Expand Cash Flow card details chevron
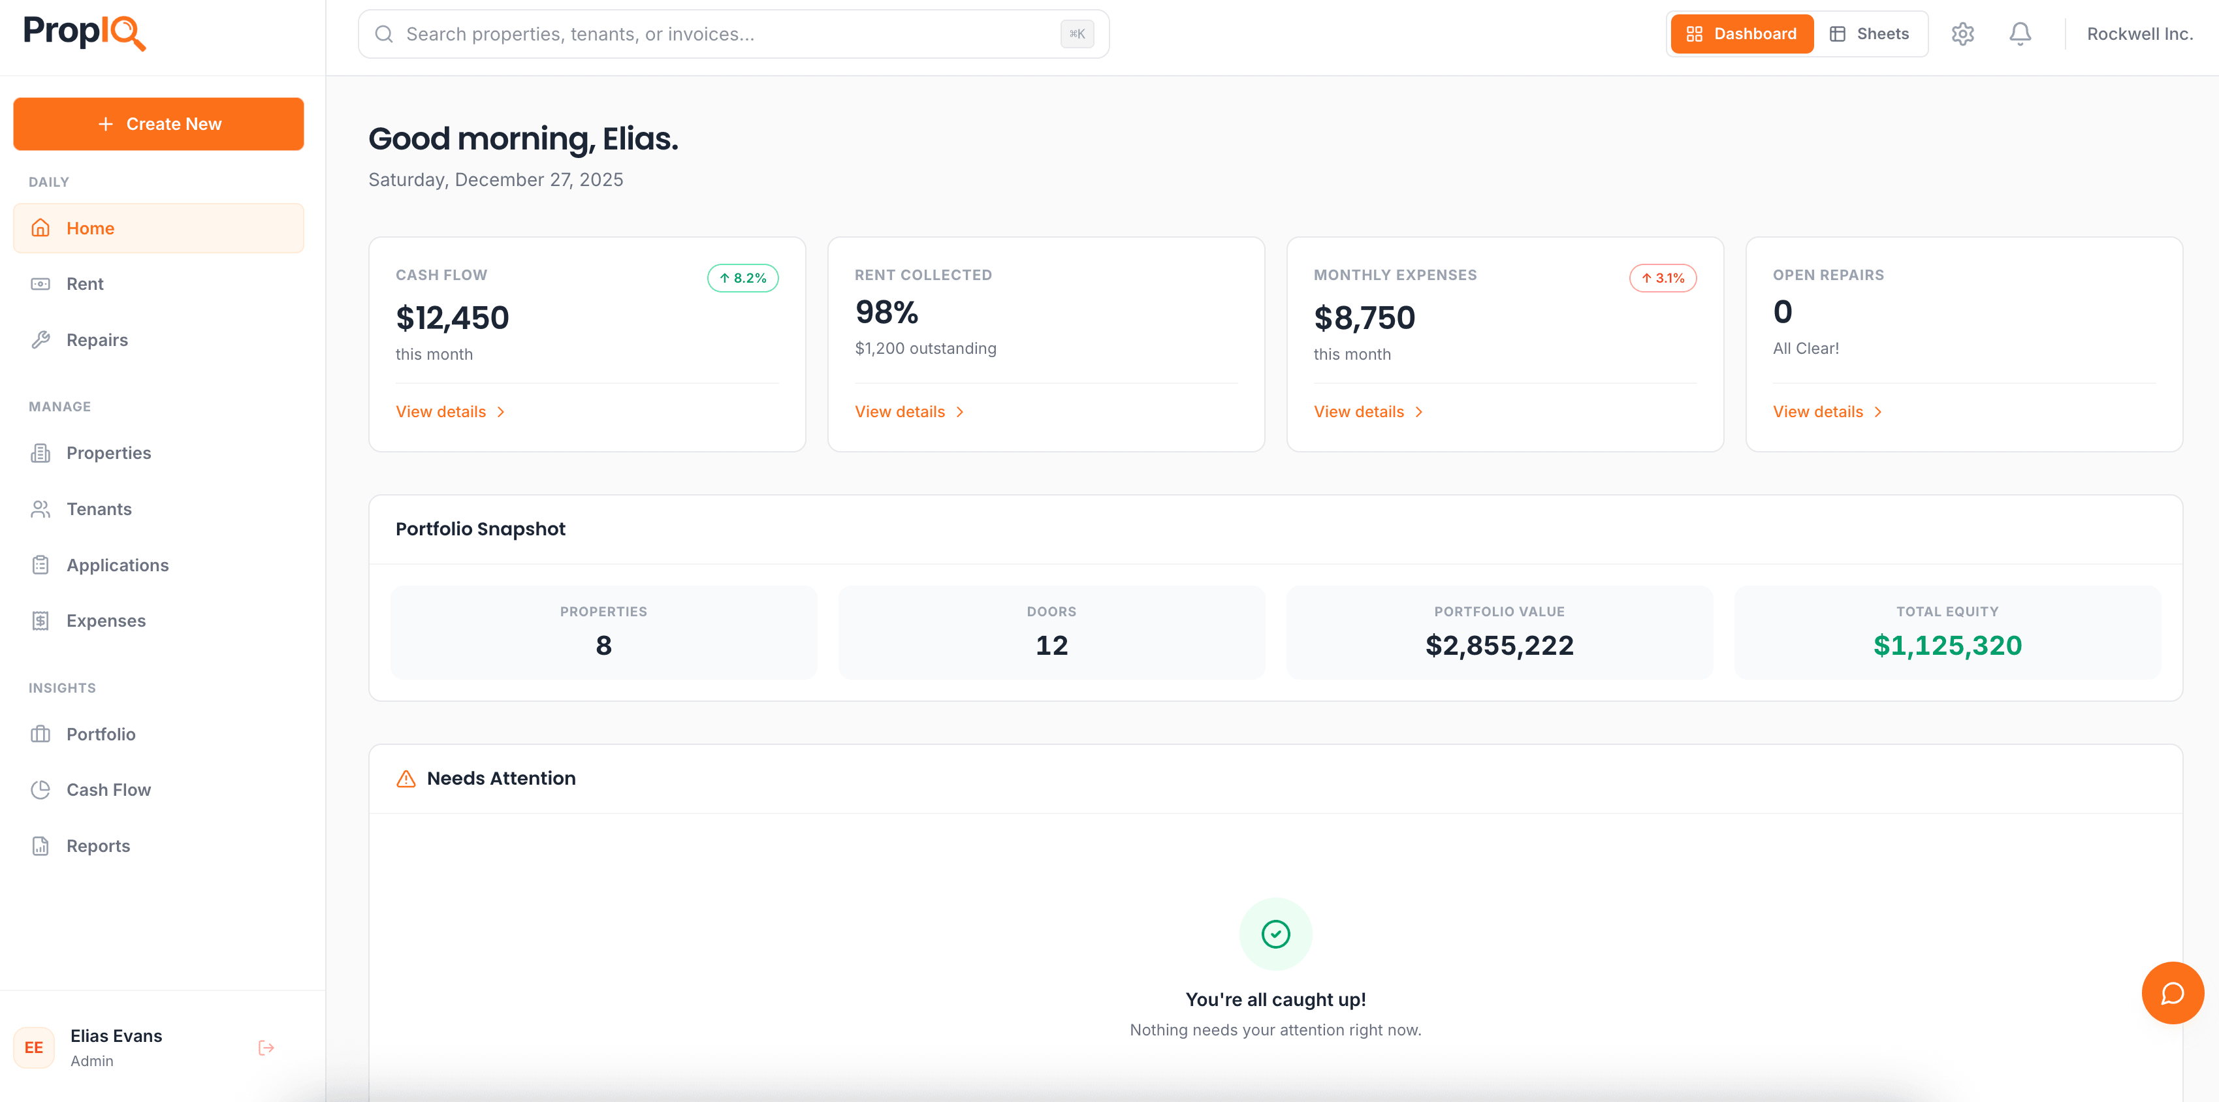The image size is (2219, 1102). 502,411
